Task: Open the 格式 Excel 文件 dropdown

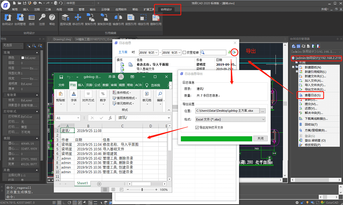Action: (x=230, y=119)
